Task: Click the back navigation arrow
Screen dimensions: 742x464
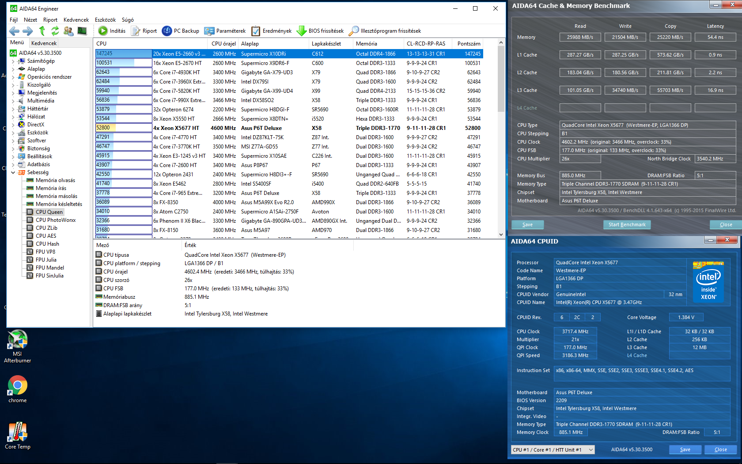Action: (14, 31)
